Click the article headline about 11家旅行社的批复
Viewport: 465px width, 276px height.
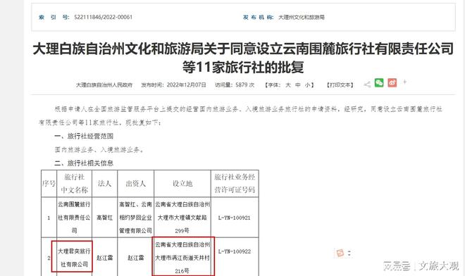coord(243,58)
